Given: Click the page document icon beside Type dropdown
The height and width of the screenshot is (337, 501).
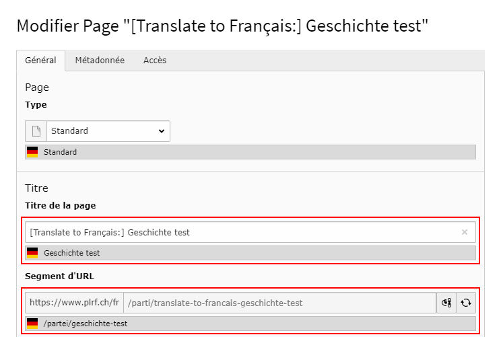Looking at the screenshot, I should pos(36,131).
